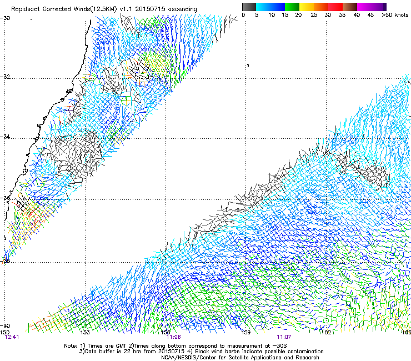Image resolution: width=411 pixels, height=361 pixels.
Task: Click the 162 longitude axis label
Action: 327,333
